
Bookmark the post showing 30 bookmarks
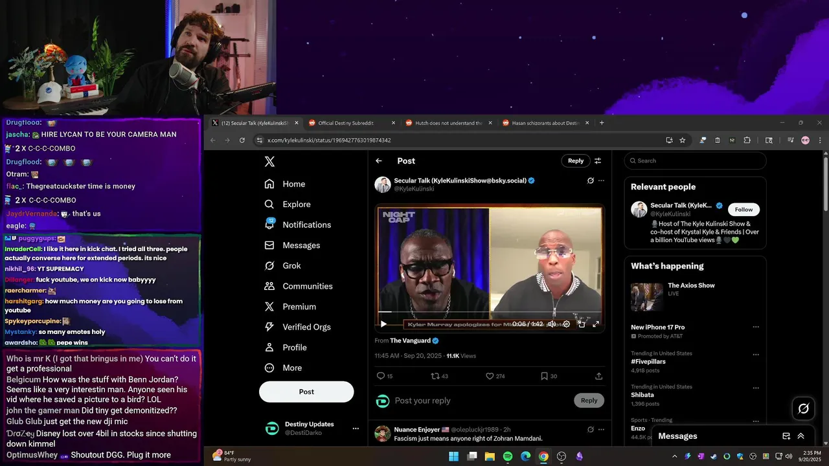tap(544, 376)
